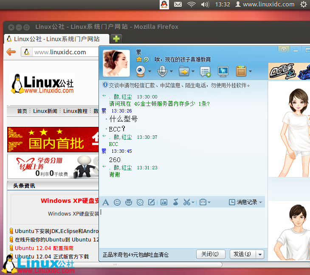Viewport: 310px width, 275px height.
Task: Open the sound volume indicator
Action: (x=205, y=4)
